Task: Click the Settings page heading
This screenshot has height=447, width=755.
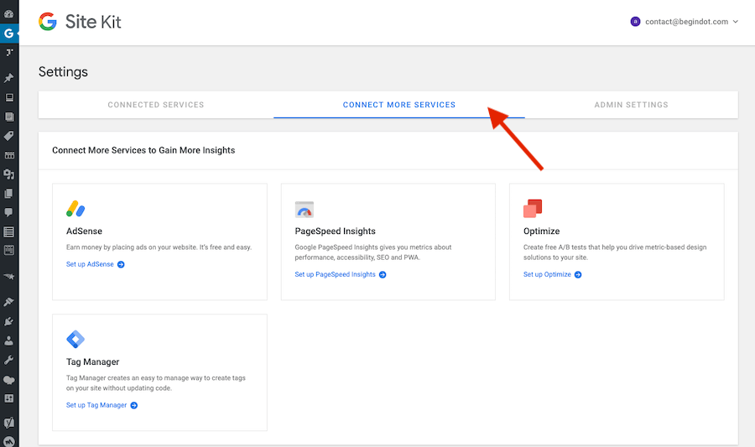Action: (x=63, y=71)
